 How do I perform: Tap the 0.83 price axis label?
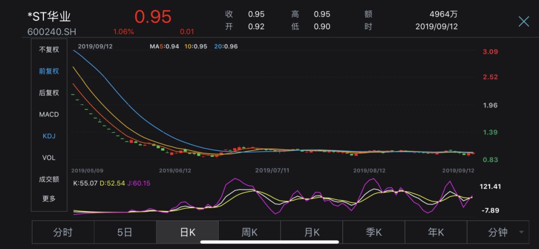pyautogui.click(x=490, y=160)
